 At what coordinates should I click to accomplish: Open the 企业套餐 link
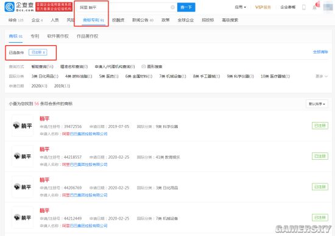pyautogui.click(x=287, y=7)
